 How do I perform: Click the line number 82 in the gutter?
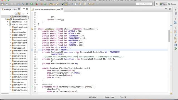pyautogui.click(x=35, y=64)
